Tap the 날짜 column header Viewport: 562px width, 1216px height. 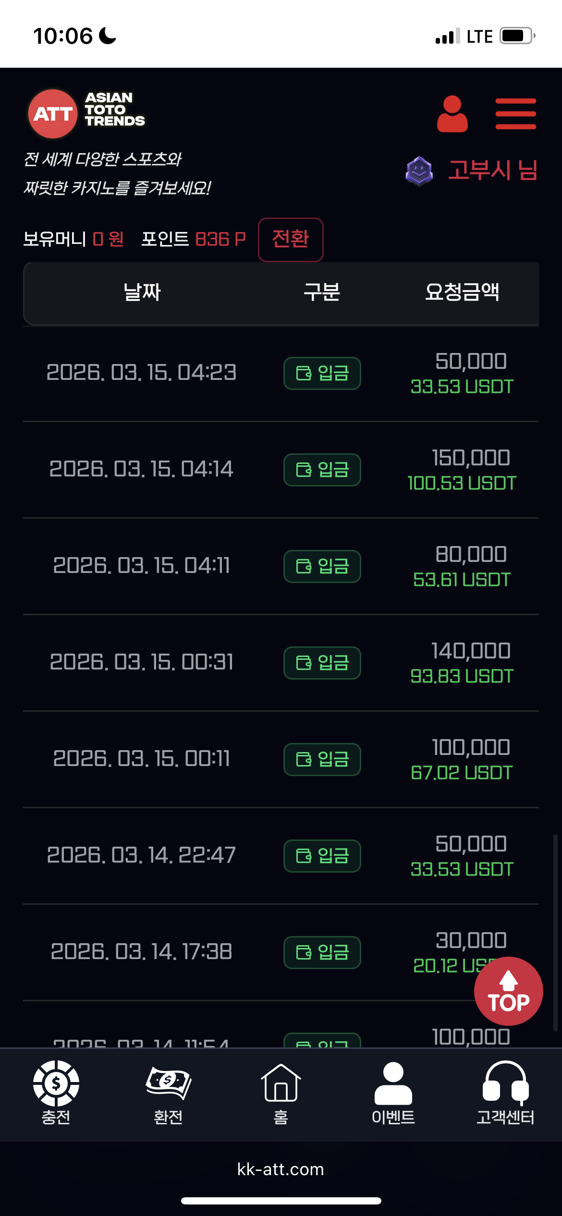tap(142, 292)
